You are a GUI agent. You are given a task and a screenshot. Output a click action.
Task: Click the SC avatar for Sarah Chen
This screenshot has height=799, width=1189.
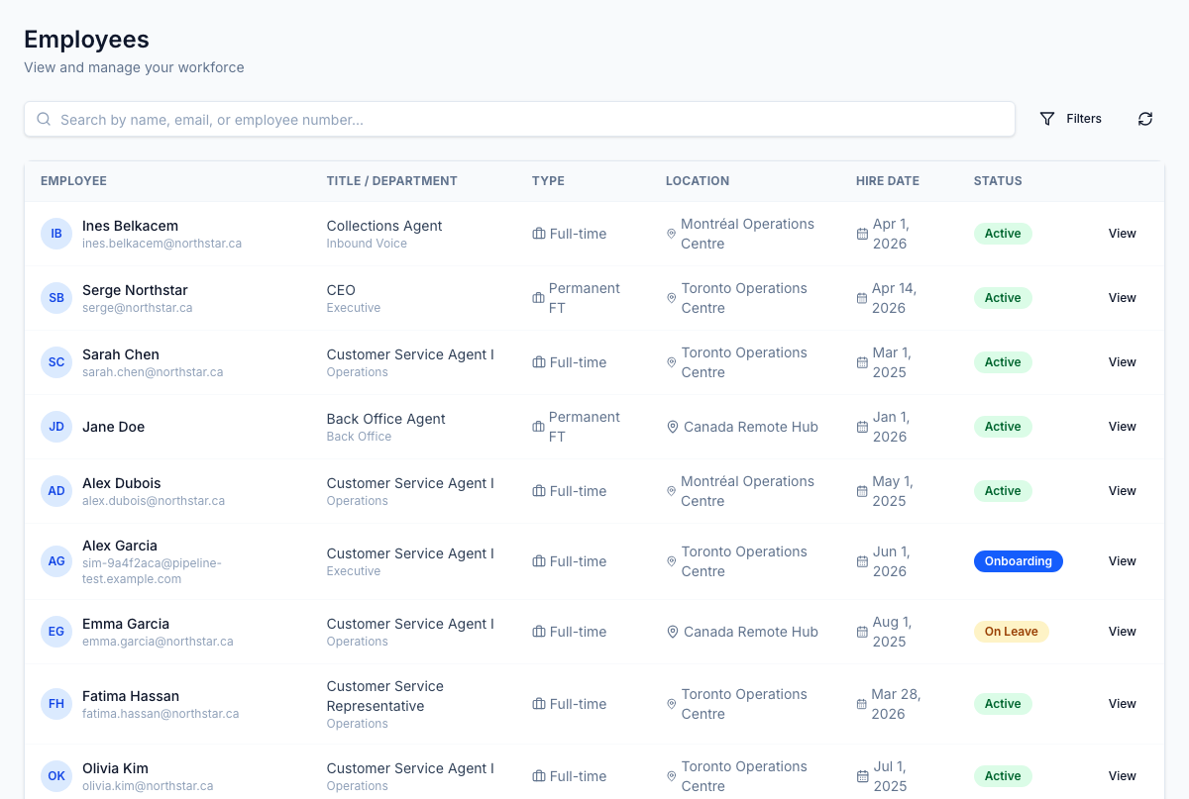point(56,362)
